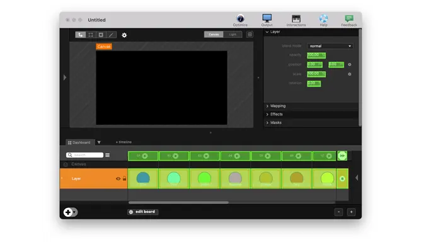Toggle Layer visibility eye

[x=118, y=178]
